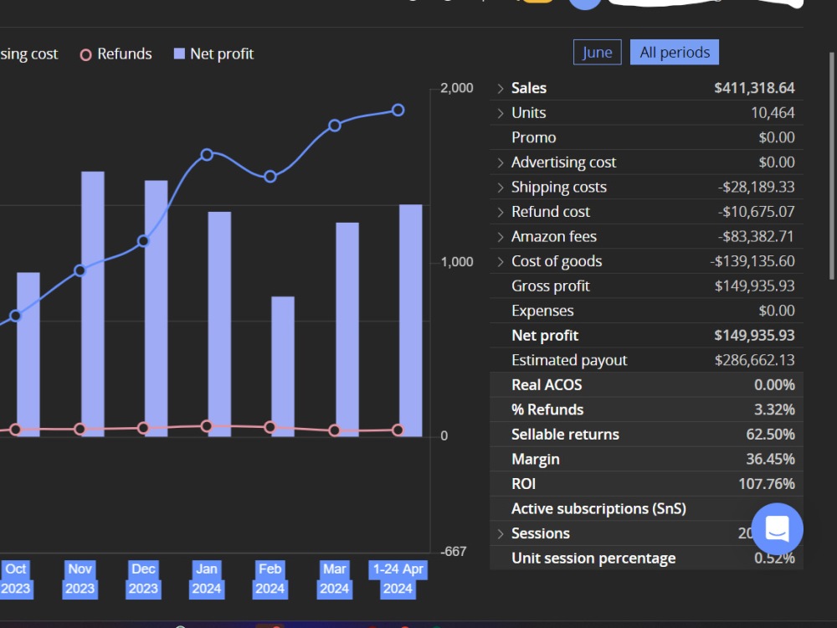Expand the Advertising cost row
Viewport: 837px width, 628px height.
tap(501, 162)
